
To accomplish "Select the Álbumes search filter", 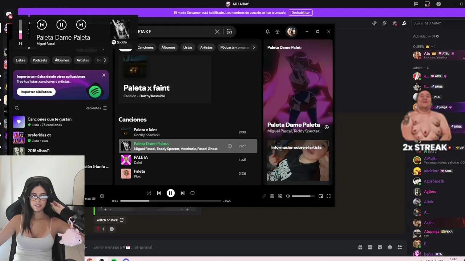I will pos(168,47).
